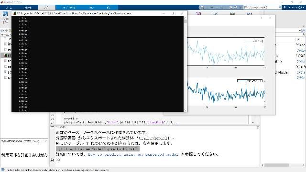Click the down arrow of editor scrollbar
Viewport: 306px width, 172px height.
pyautogui.click(x=253, y=122)
